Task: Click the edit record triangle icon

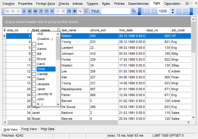Action: pos(52,11)
